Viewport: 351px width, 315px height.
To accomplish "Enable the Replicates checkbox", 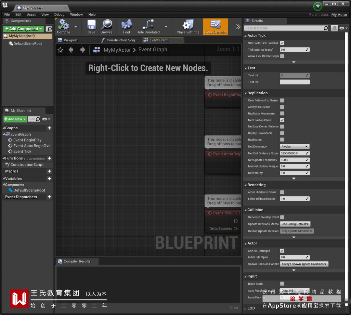I will pos(282,139).
